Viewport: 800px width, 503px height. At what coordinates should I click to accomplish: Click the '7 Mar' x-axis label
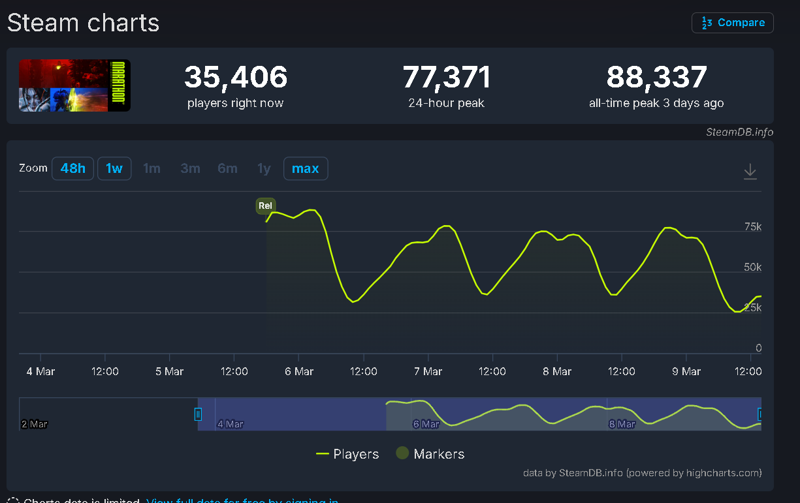[x=428, y=371]
